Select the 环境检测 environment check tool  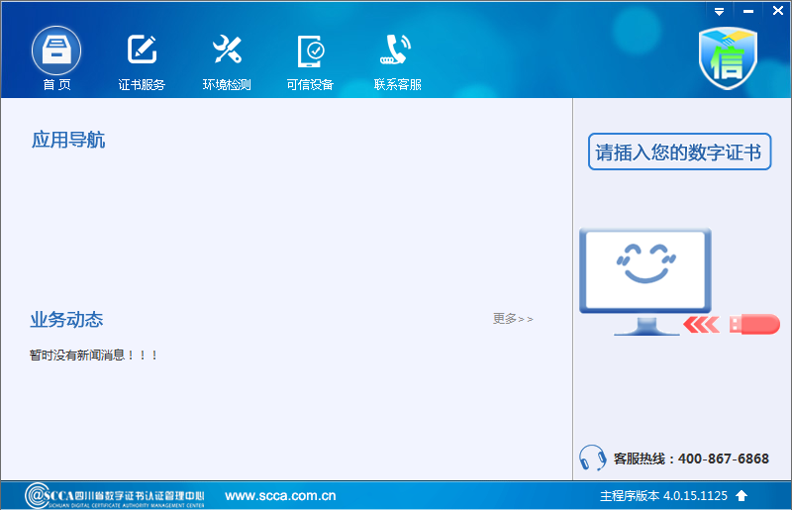click(227, 51)
